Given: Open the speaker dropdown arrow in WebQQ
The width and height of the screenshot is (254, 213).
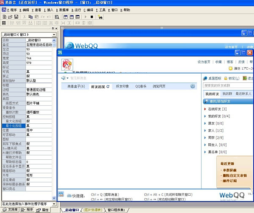Looking at the screenshot, I should coord(67,78).
